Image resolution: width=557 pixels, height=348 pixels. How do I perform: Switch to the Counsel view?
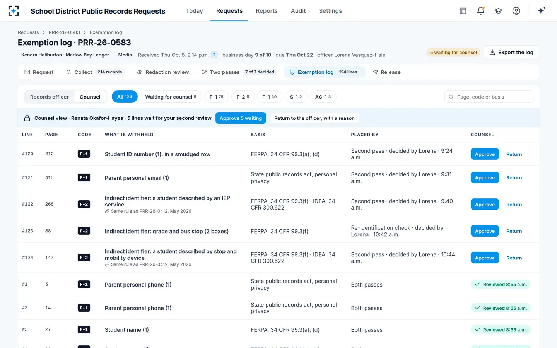coord(90,97)
